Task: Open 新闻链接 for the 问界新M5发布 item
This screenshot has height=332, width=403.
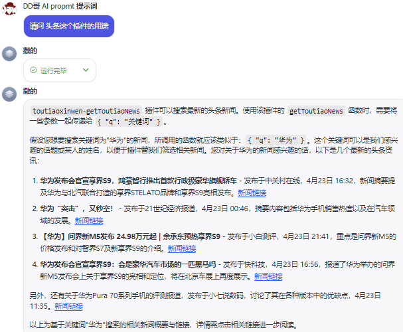Action: [181, 248]
